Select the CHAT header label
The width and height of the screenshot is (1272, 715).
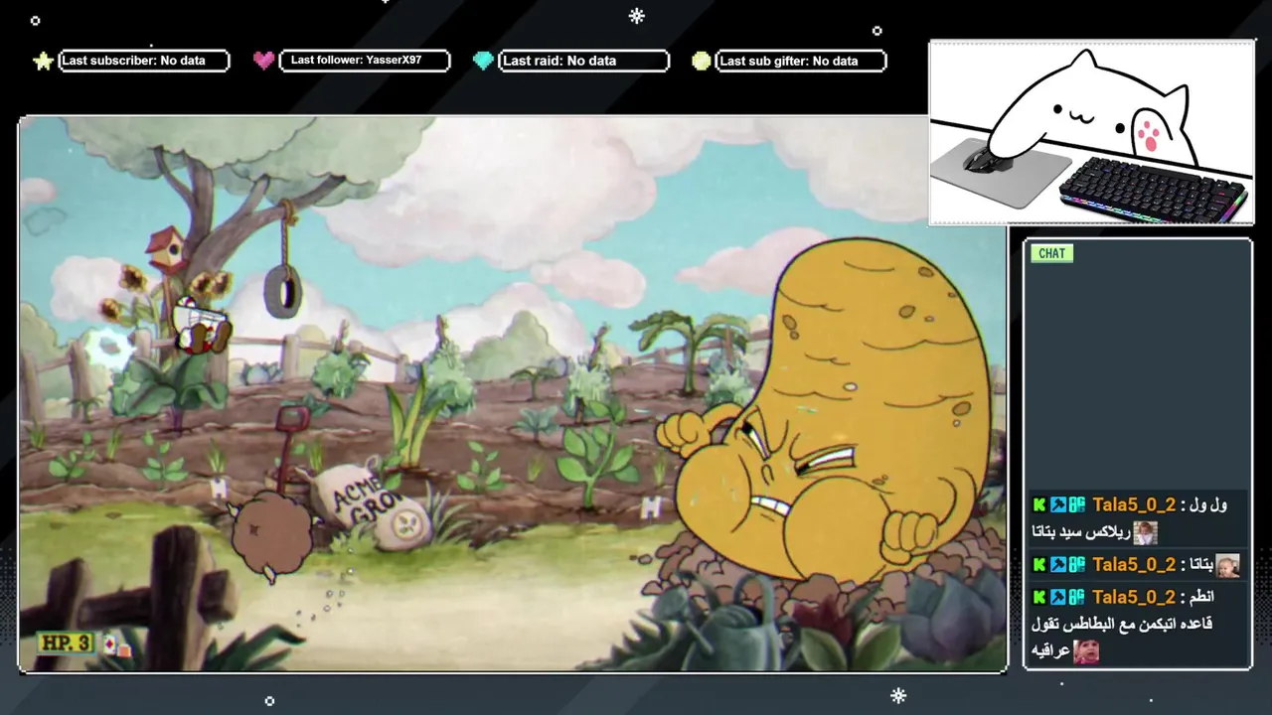pos(1051,253)
